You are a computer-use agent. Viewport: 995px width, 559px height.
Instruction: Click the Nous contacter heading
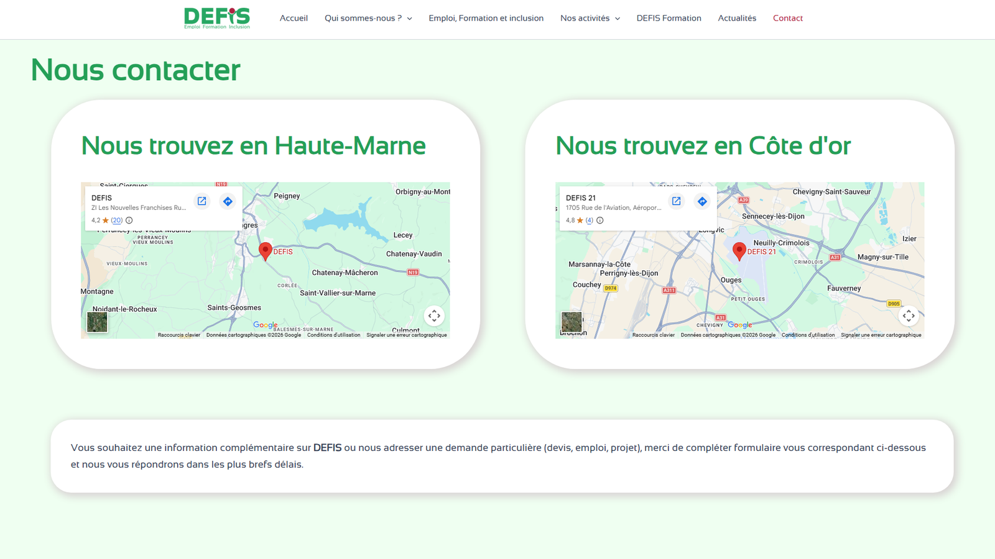pyautogui.click(x=136, y=70)
